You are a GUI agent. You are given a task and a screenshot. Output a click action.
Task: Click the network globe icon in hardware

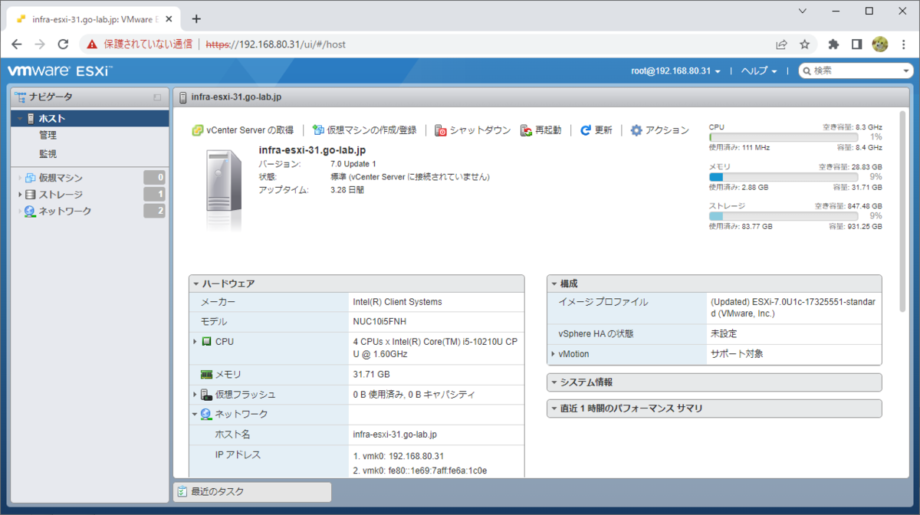pyautogui.click(x=206, y=415)
